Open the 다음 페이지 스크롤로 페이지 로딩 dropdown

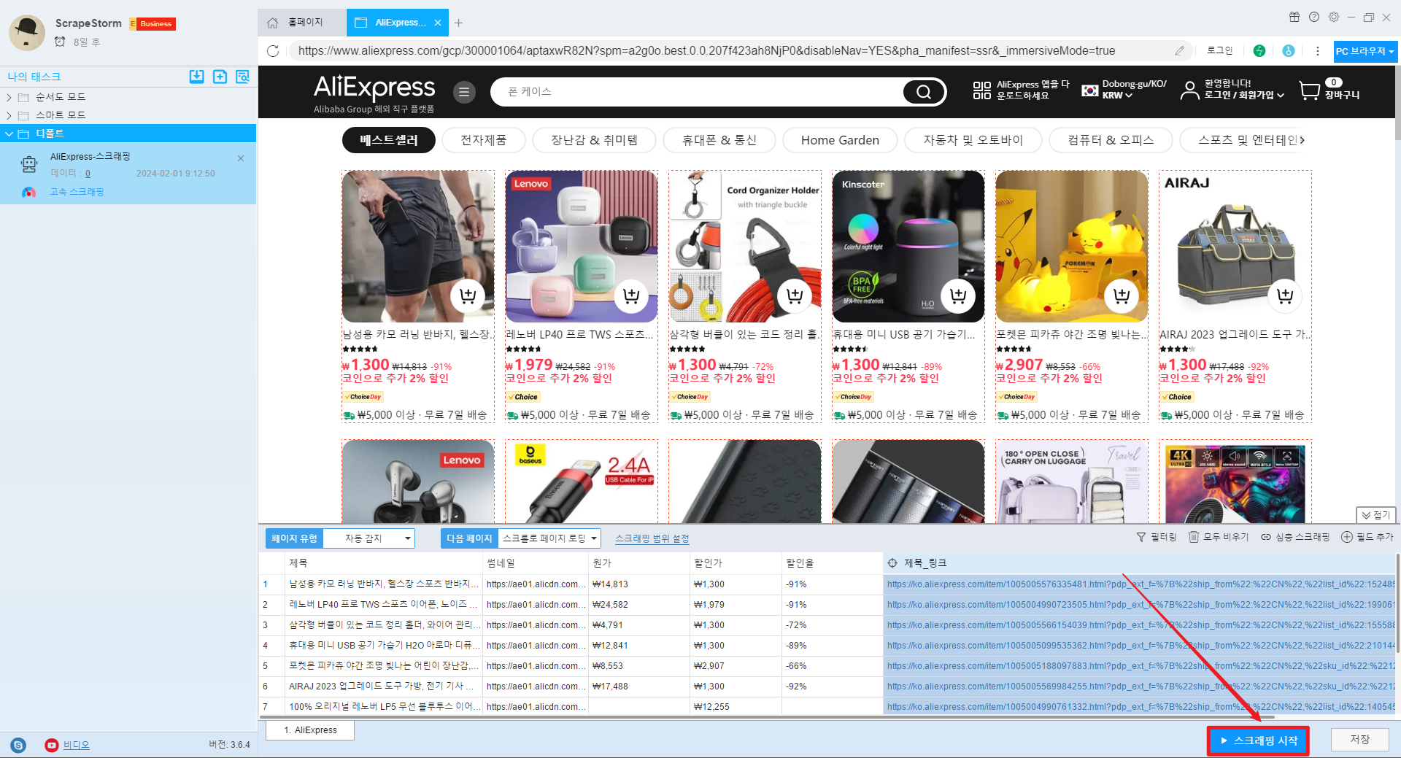click(549, 538)
